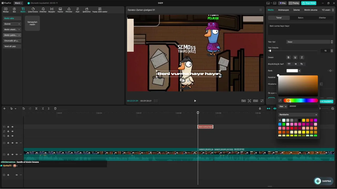Toggle bold text style
This screenshot has width=337, height=189.
pos(289,57)
